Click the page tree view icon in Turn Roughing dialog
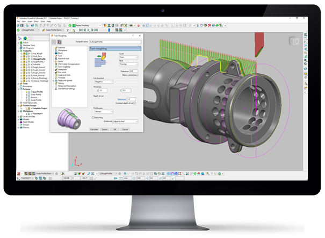Image resolution: width=325 pixels, height=238 pixels. 54,42
